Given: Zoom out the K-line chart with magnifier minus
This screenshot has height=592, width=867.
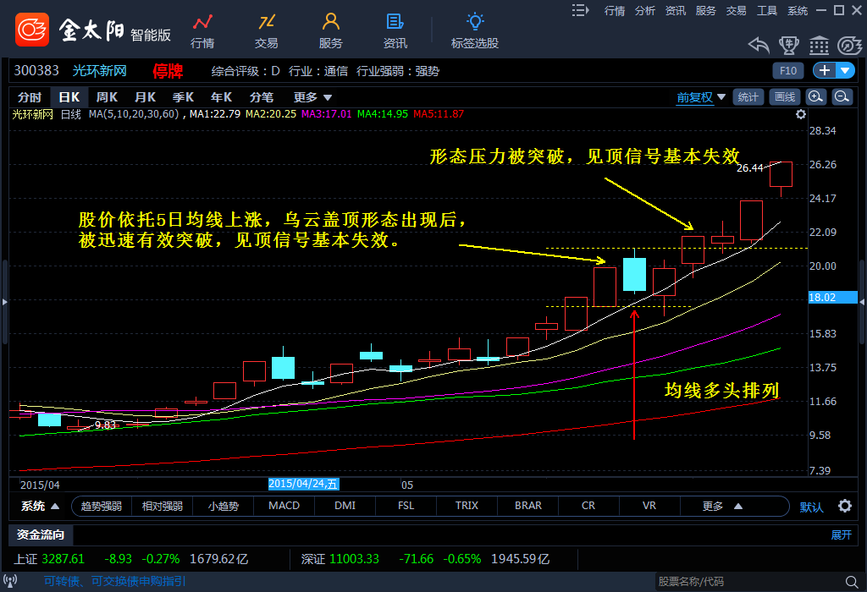Looking at the screenshot, I should (842, 97).
